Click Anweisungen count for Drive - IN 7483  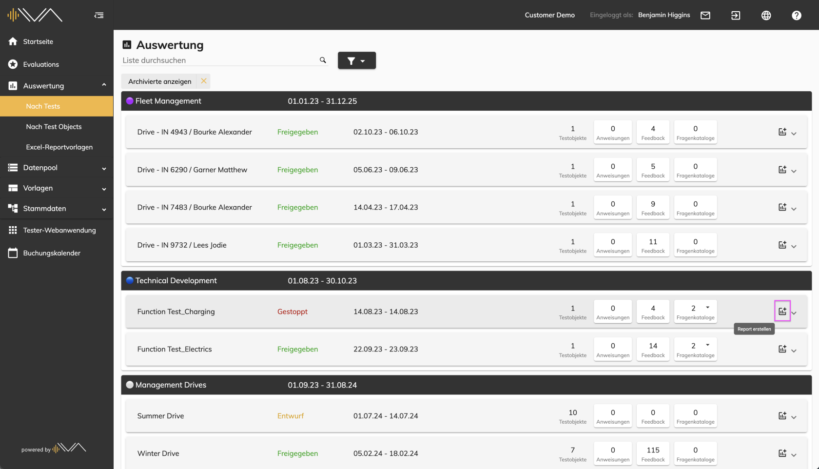[613, 207]
